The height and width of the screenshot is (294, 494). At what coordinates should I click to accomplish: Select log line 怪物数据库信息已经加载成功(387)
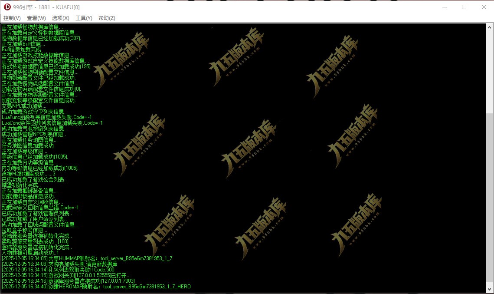click(41, 38)
